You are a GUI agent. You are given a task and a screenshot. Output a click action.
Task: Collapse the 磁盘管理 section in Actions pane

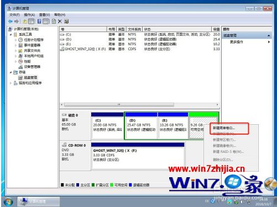[x=269, y=35]
